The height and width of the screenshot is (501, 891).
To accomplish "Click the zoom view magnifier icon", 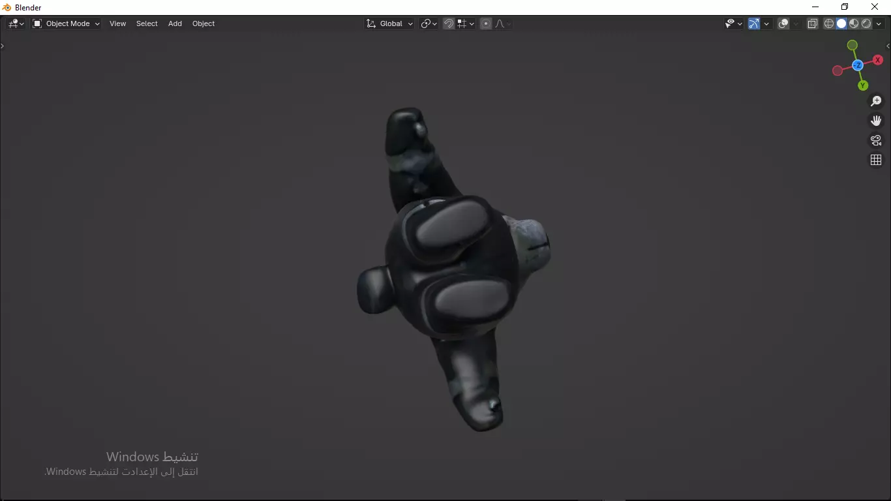I will 876,101.
